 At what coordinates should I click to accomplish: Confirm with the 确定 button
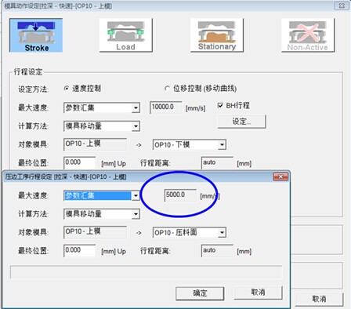pos(200,293)
